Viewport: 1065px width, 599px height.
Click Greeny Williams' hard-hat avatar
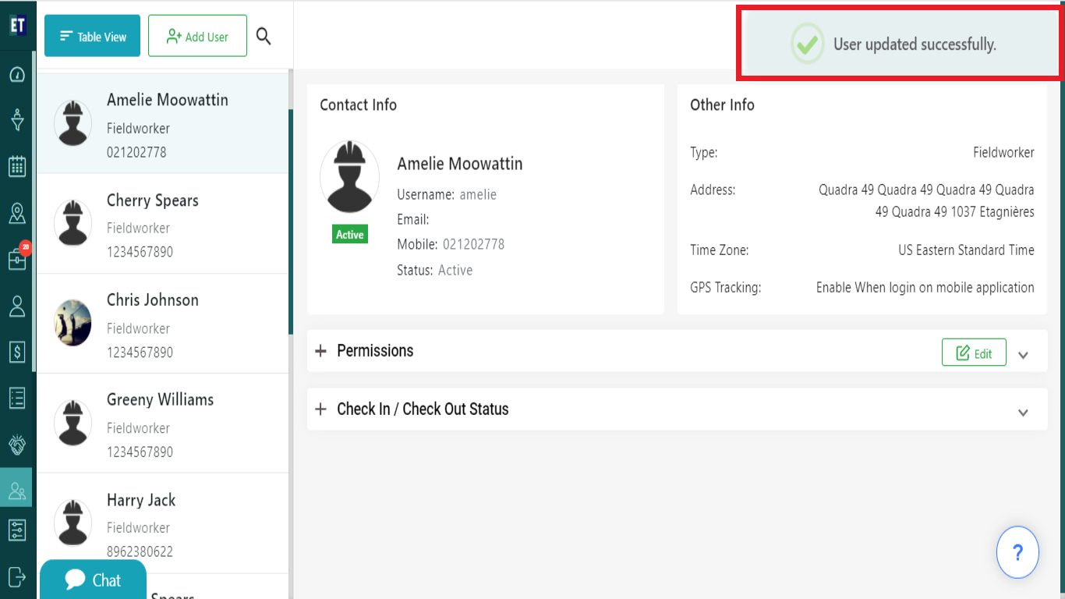coord(73,423)
